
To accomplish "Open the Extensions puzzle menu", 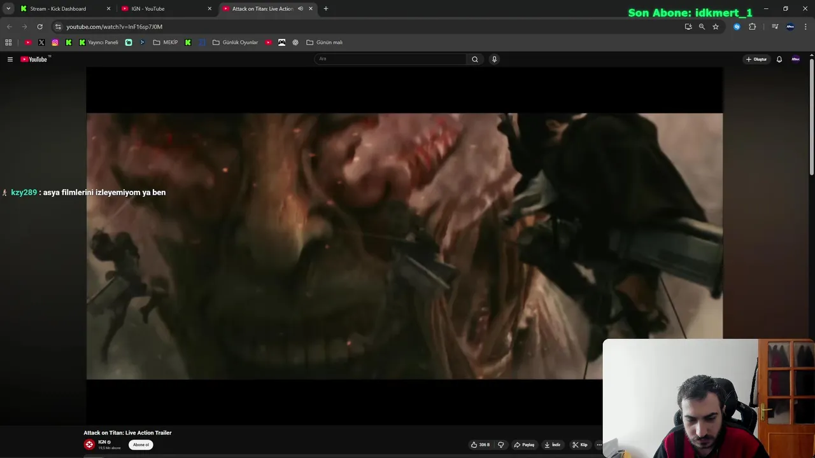I will click(752, 27).
